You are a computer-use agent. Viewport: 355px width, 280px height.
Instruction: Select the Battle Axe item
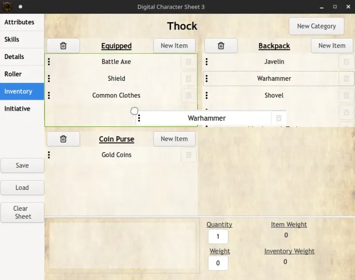pos(116,62)
